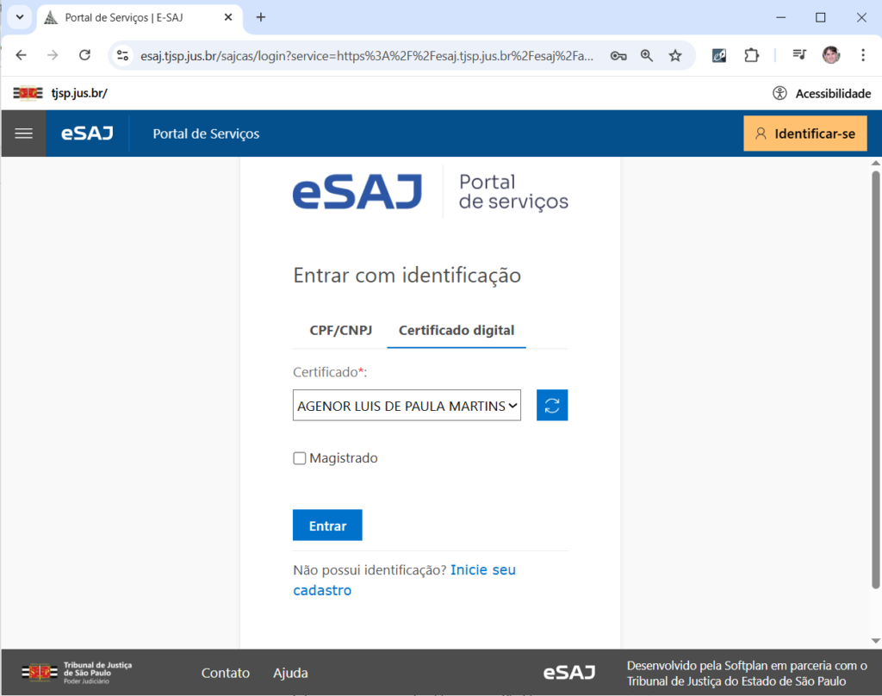The width and height of the screenshot is (882, 696).
Task: Reload the page
Action: click(x=84, y=55)
